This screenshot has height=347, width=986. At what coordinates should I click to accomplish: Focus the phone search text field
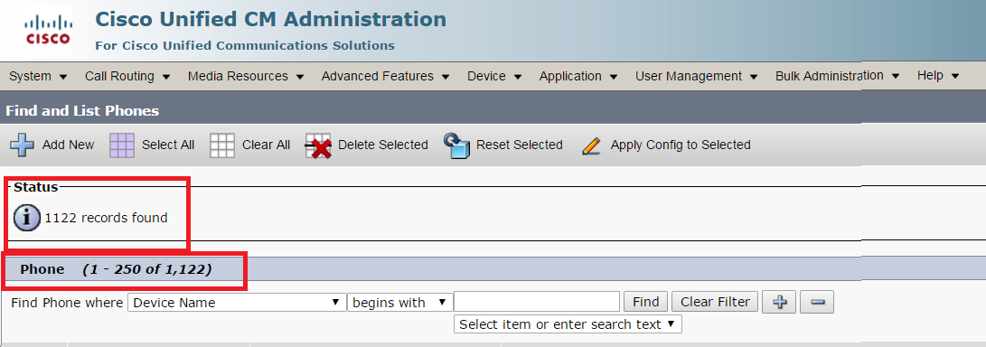(537, 303)
